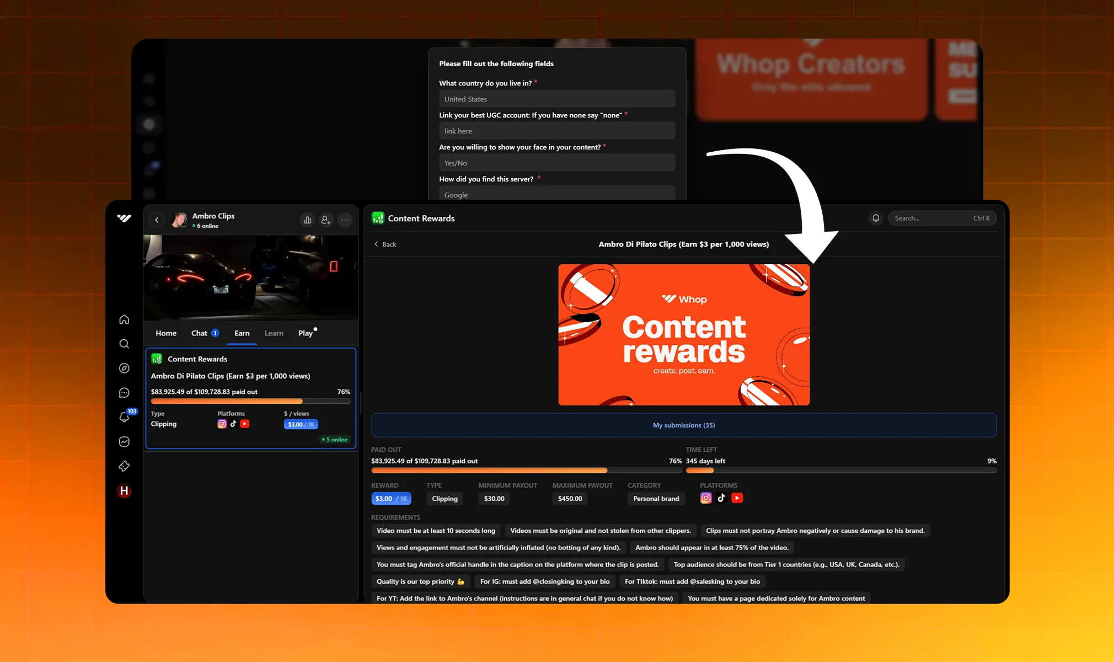This screenshot has width=1114, height=662.
Task: Open the Discover compass icon
Action: pyautogui.click(x=124, y=368)
